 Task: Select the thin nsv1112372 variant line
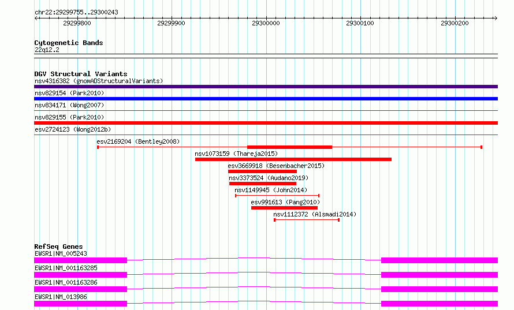(307, 220)
